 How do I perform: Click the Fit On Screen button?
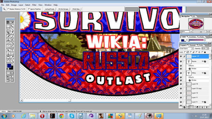click(63, 9)
